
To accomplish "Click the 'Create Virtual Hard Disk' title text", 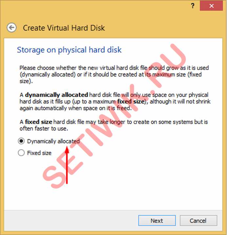I will 64,28.
